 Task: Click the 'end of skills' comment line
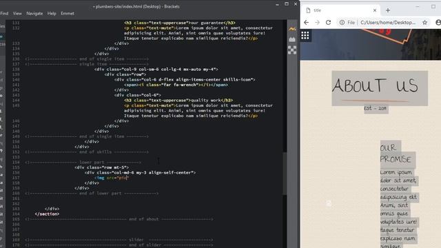pos(87,152)
